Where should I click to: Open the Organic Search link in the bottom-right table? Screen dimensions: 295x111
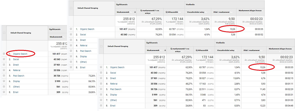pos(117,67)
